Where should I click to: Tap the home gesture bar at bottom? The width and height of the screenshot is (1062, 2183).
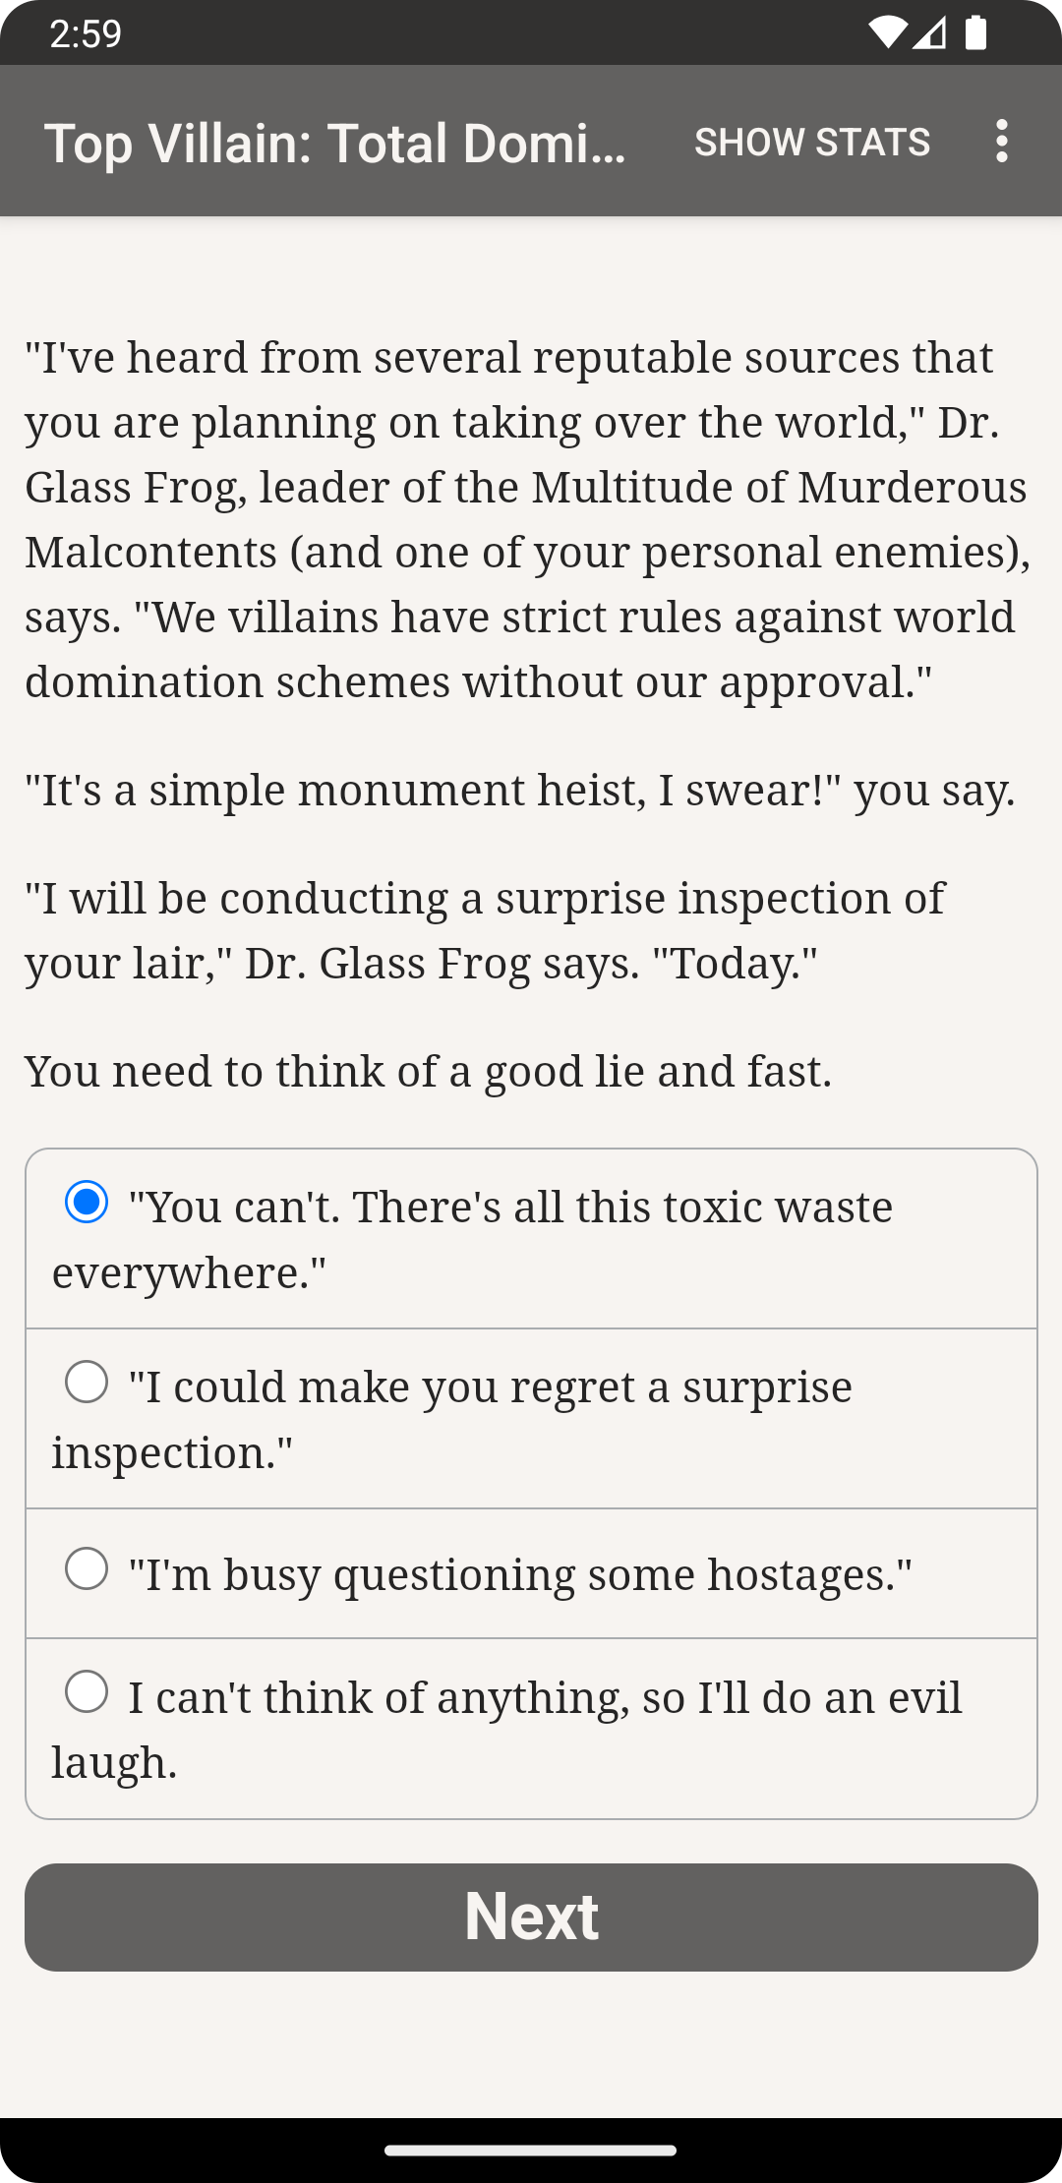[531, 2151]
